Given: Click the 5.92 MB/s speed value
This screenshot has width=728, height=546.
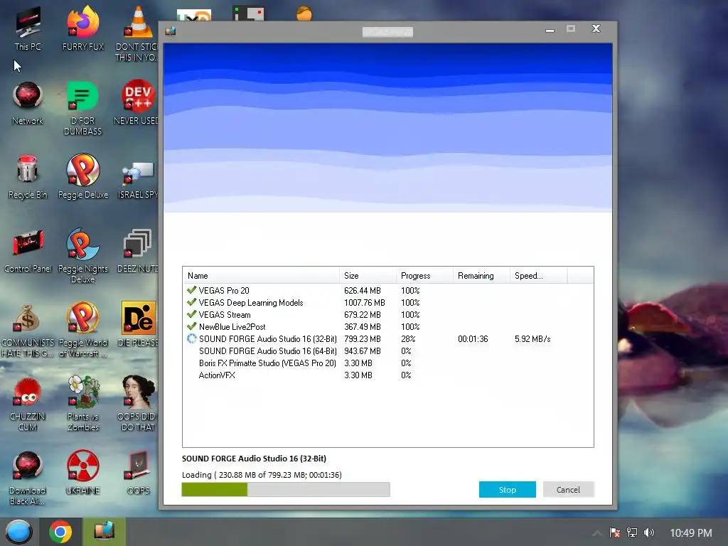Looking at the screenshot, I should coord(532,339).
